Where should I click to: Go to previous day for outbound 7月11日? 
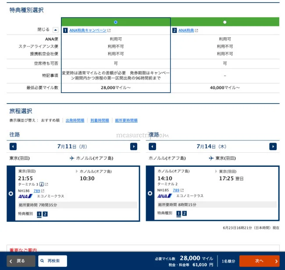[13, 147]
